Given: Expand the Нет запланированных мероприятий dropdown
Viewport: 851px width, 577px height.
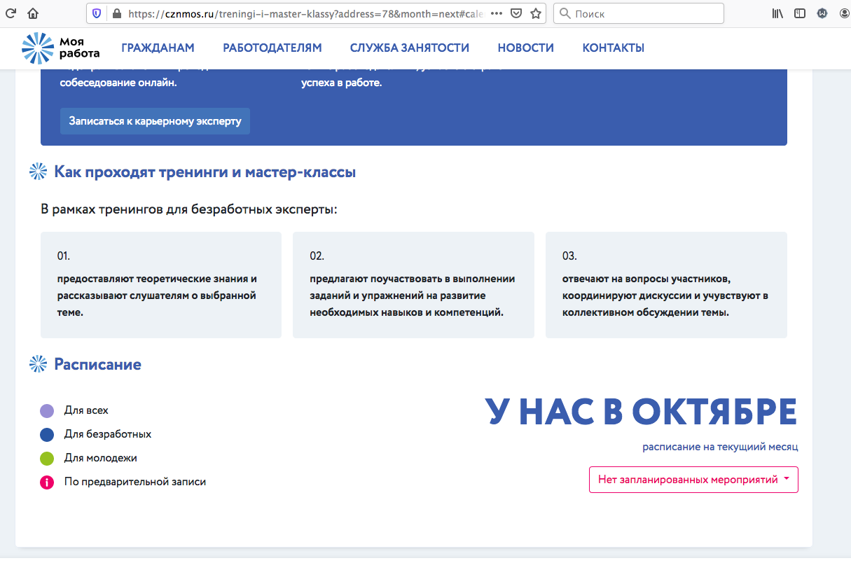Looking at the screenshot, I should coord(693,480).
